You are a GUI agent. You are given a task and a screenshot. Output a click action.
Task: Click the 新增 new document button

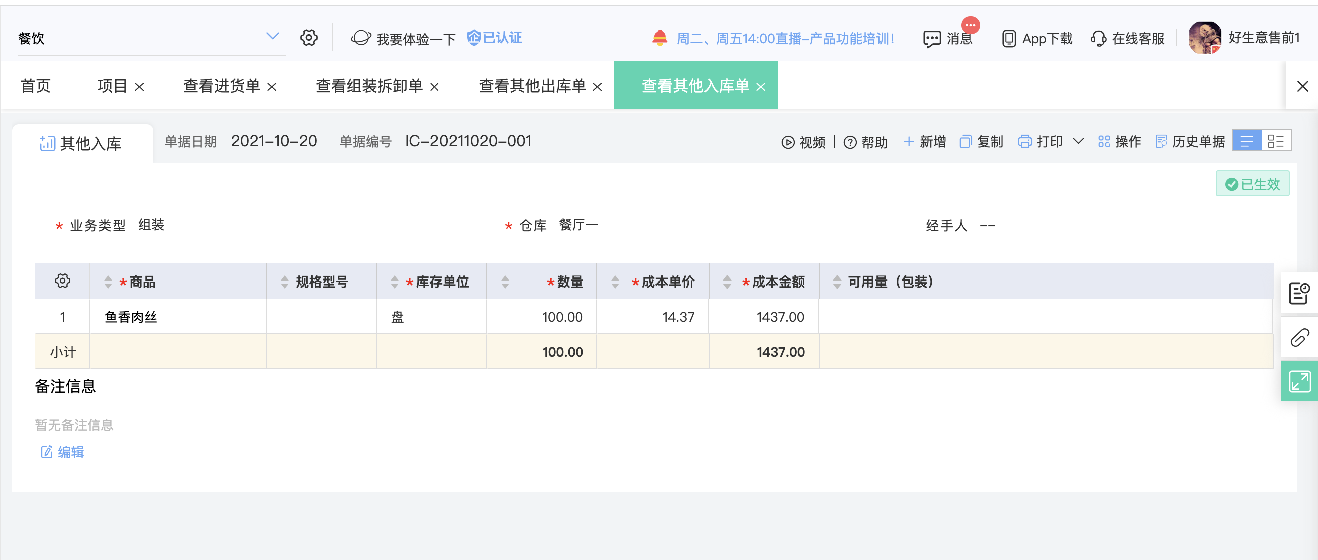coord(924,142)
